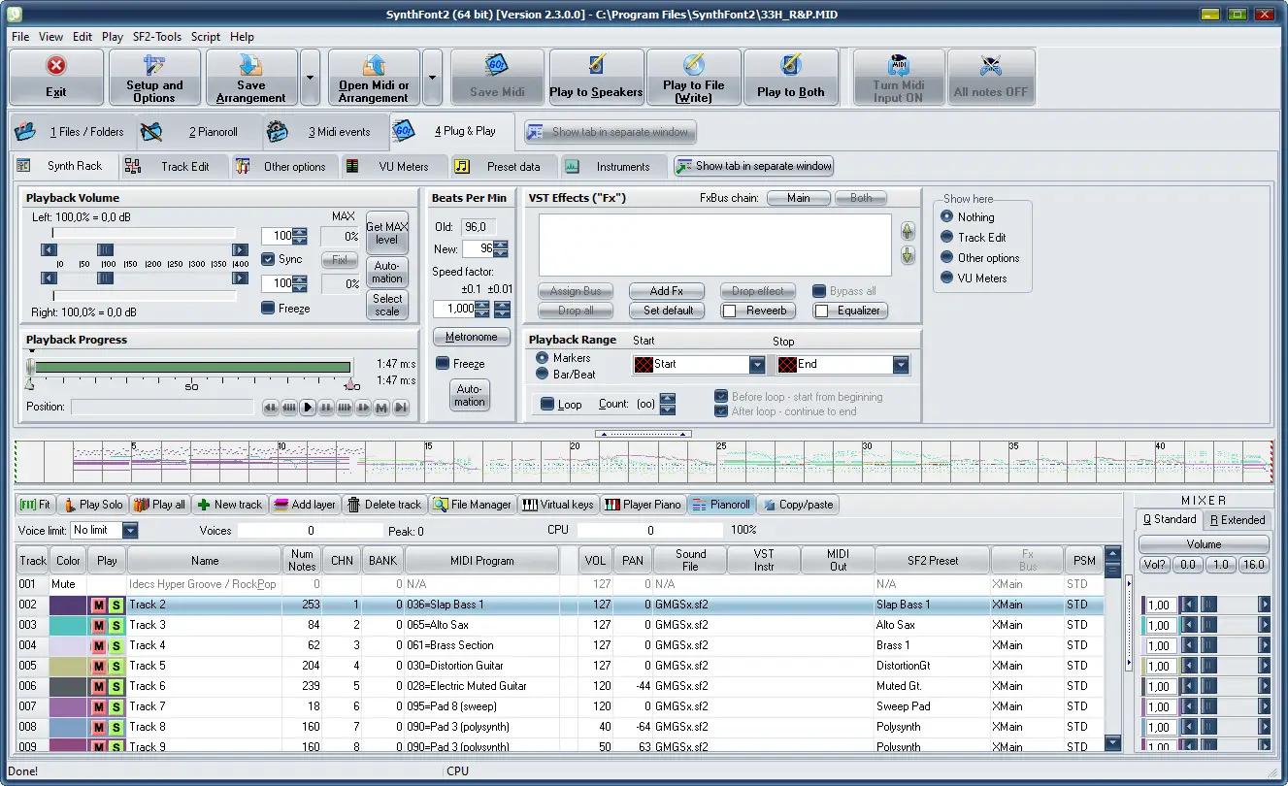
Task: Solo Track 5 with S button
Action: click(x=116, y=666)
